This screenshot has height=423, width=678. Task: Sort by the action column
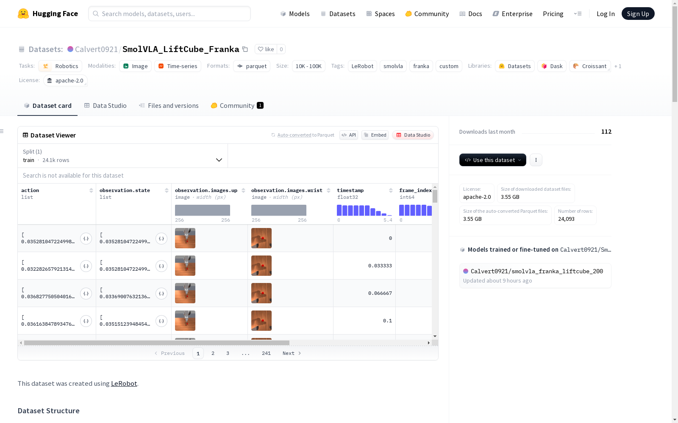click(91, 190)
